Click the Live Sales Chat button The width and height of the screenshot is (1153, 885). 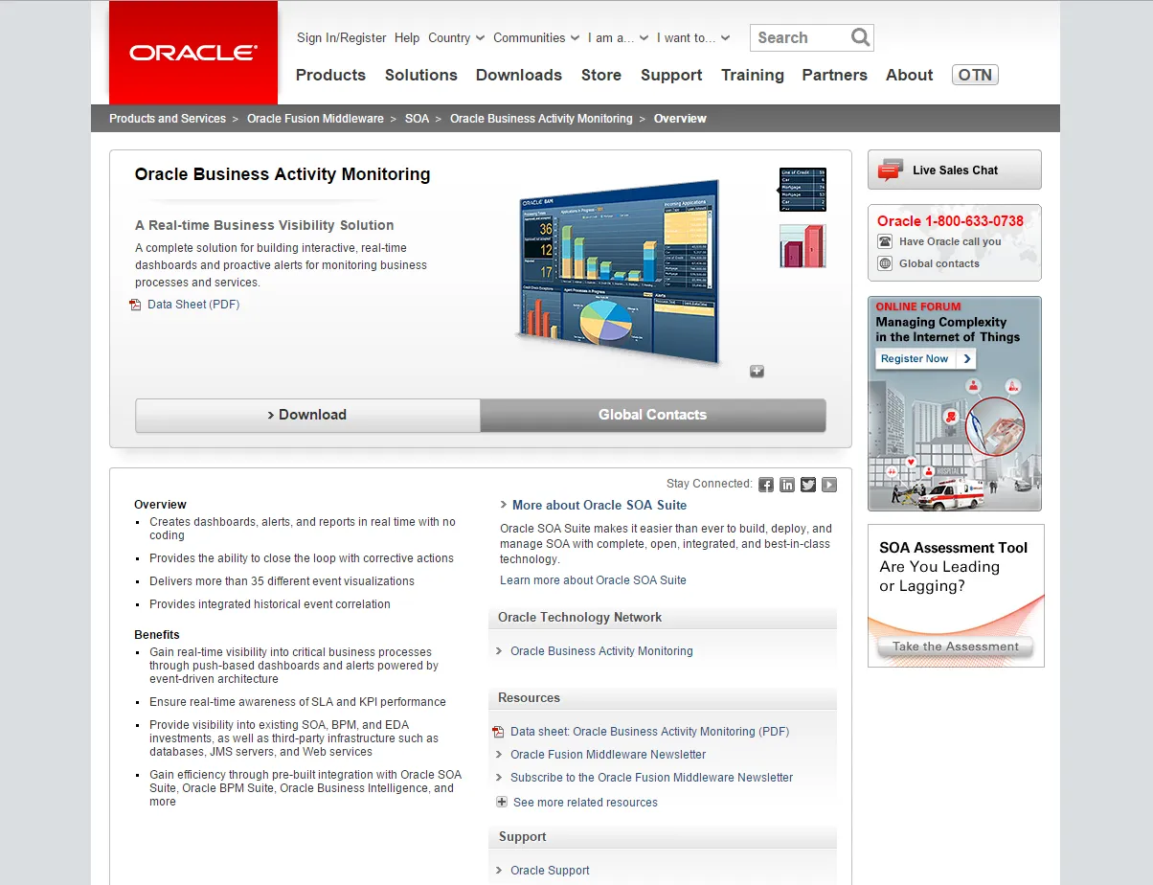955,170
